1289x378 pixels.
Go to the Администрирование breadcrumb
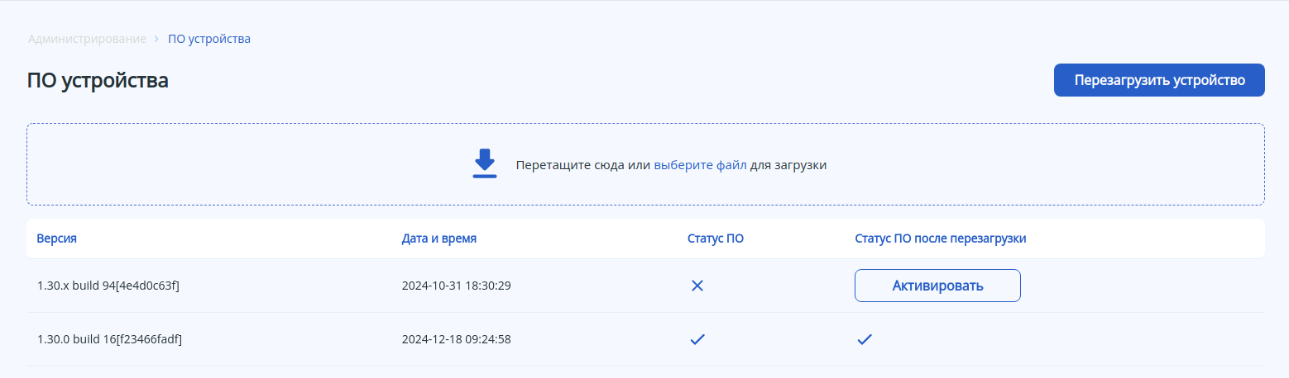(87, 39)
